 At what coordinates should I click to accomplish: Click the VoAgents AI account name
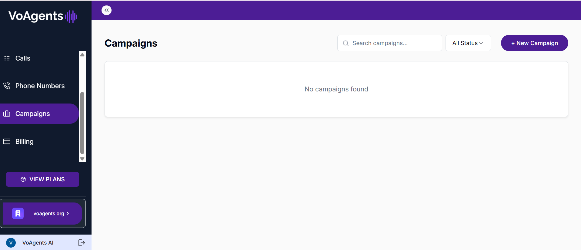(38, 243)
